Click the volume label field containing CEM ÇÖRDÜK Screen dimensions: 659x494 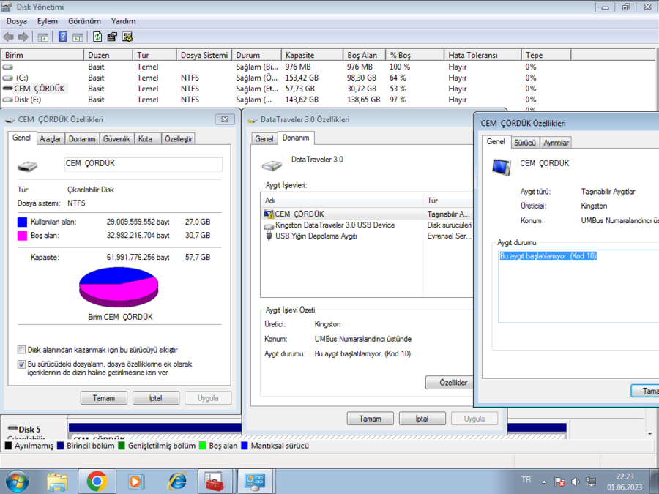tap(144, 164)
